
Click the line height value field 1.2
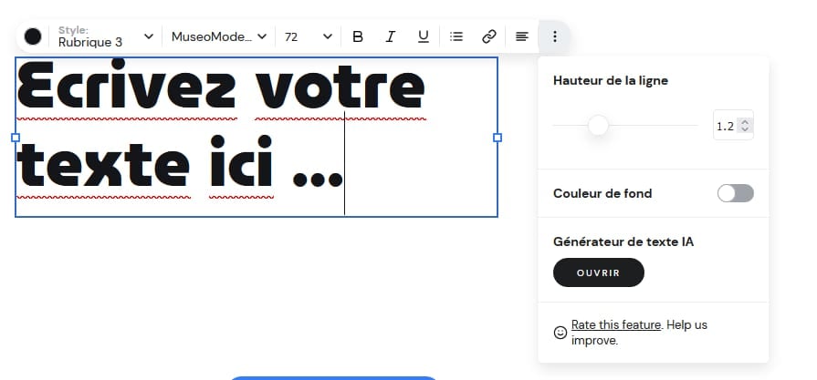pos(726,126)
